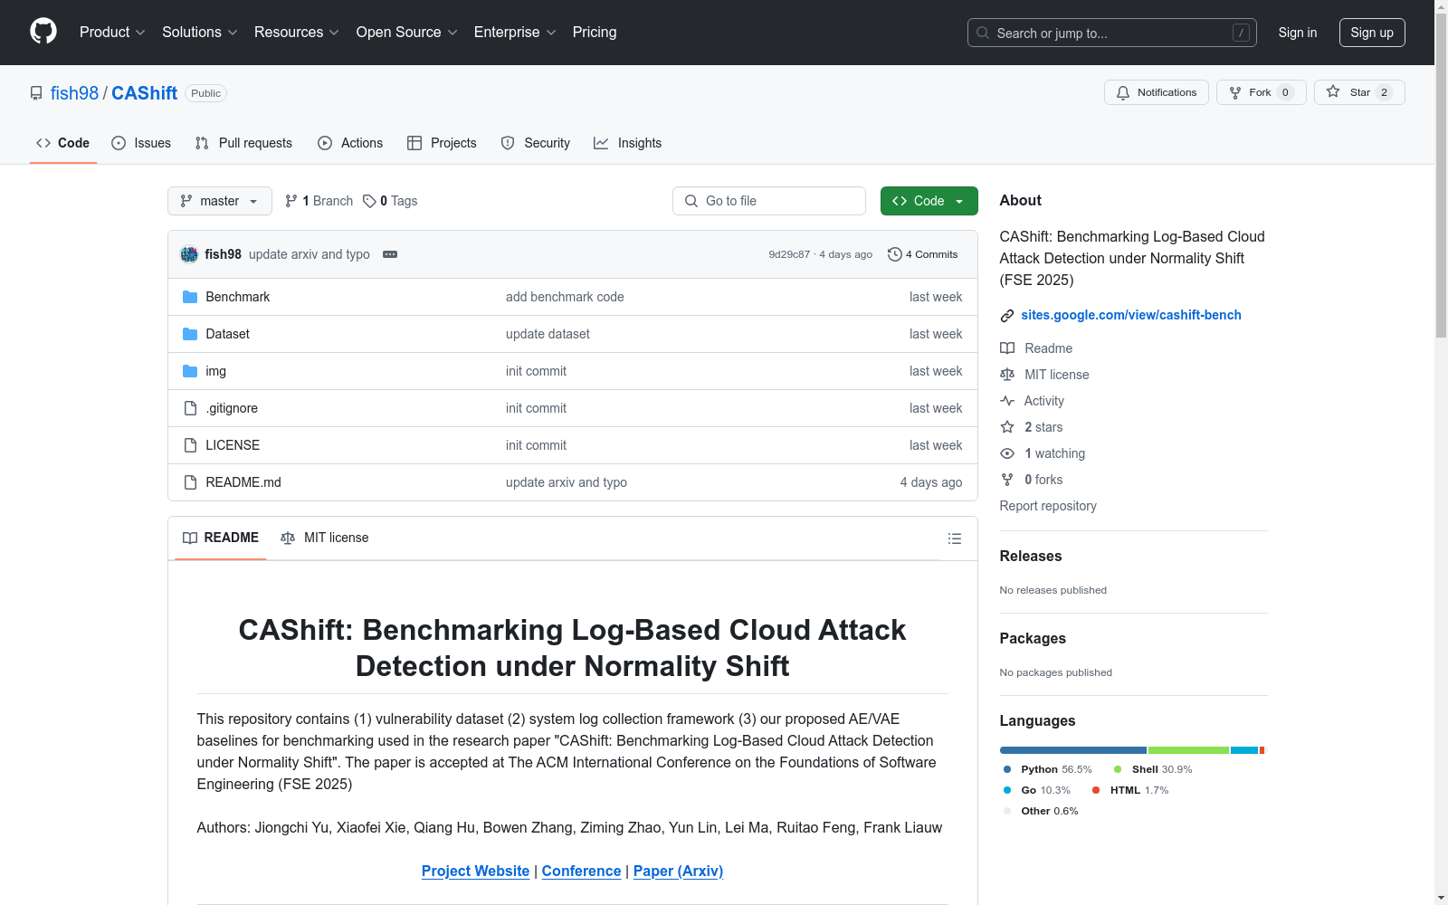Image resolution: width=1448 pixels, height=905 pixels.
Task: Click the star icon in Star button
Action: (x=1333, y=91)
